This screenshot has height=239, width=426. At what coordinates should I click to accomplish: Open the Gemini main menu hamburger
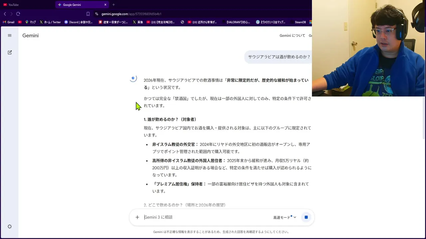point(10,36)
